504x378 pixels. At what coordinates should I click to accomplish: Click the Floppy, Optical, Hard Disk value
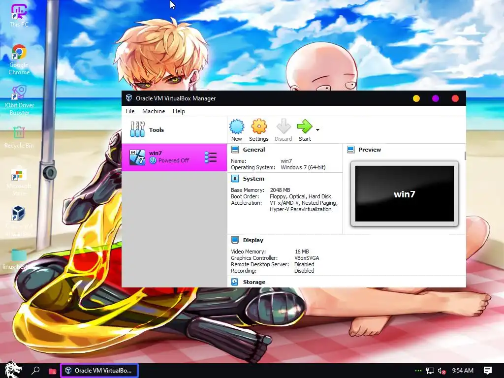click(300, 196)
